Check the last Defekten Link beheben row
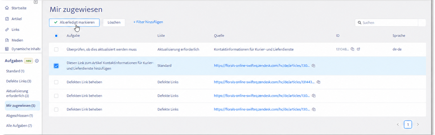This screenshot has height=135, width=435. [x=56, y=109]
